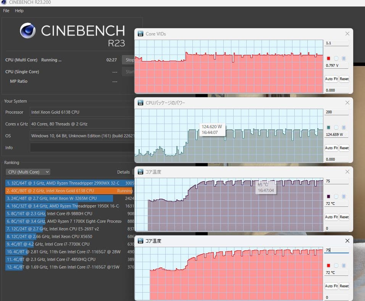Screen dimensions: 365x301
Task: Open the red line color swatch in Core VIDs
Action: 328,58
